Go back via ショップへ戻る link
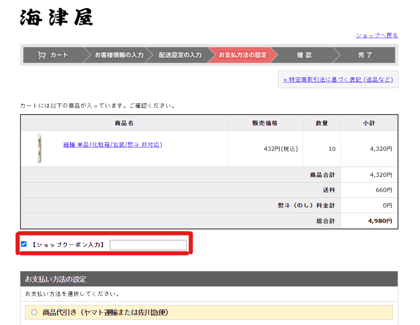Image resolution: width=420 pixels, height=325 pixels. [376, 35]
